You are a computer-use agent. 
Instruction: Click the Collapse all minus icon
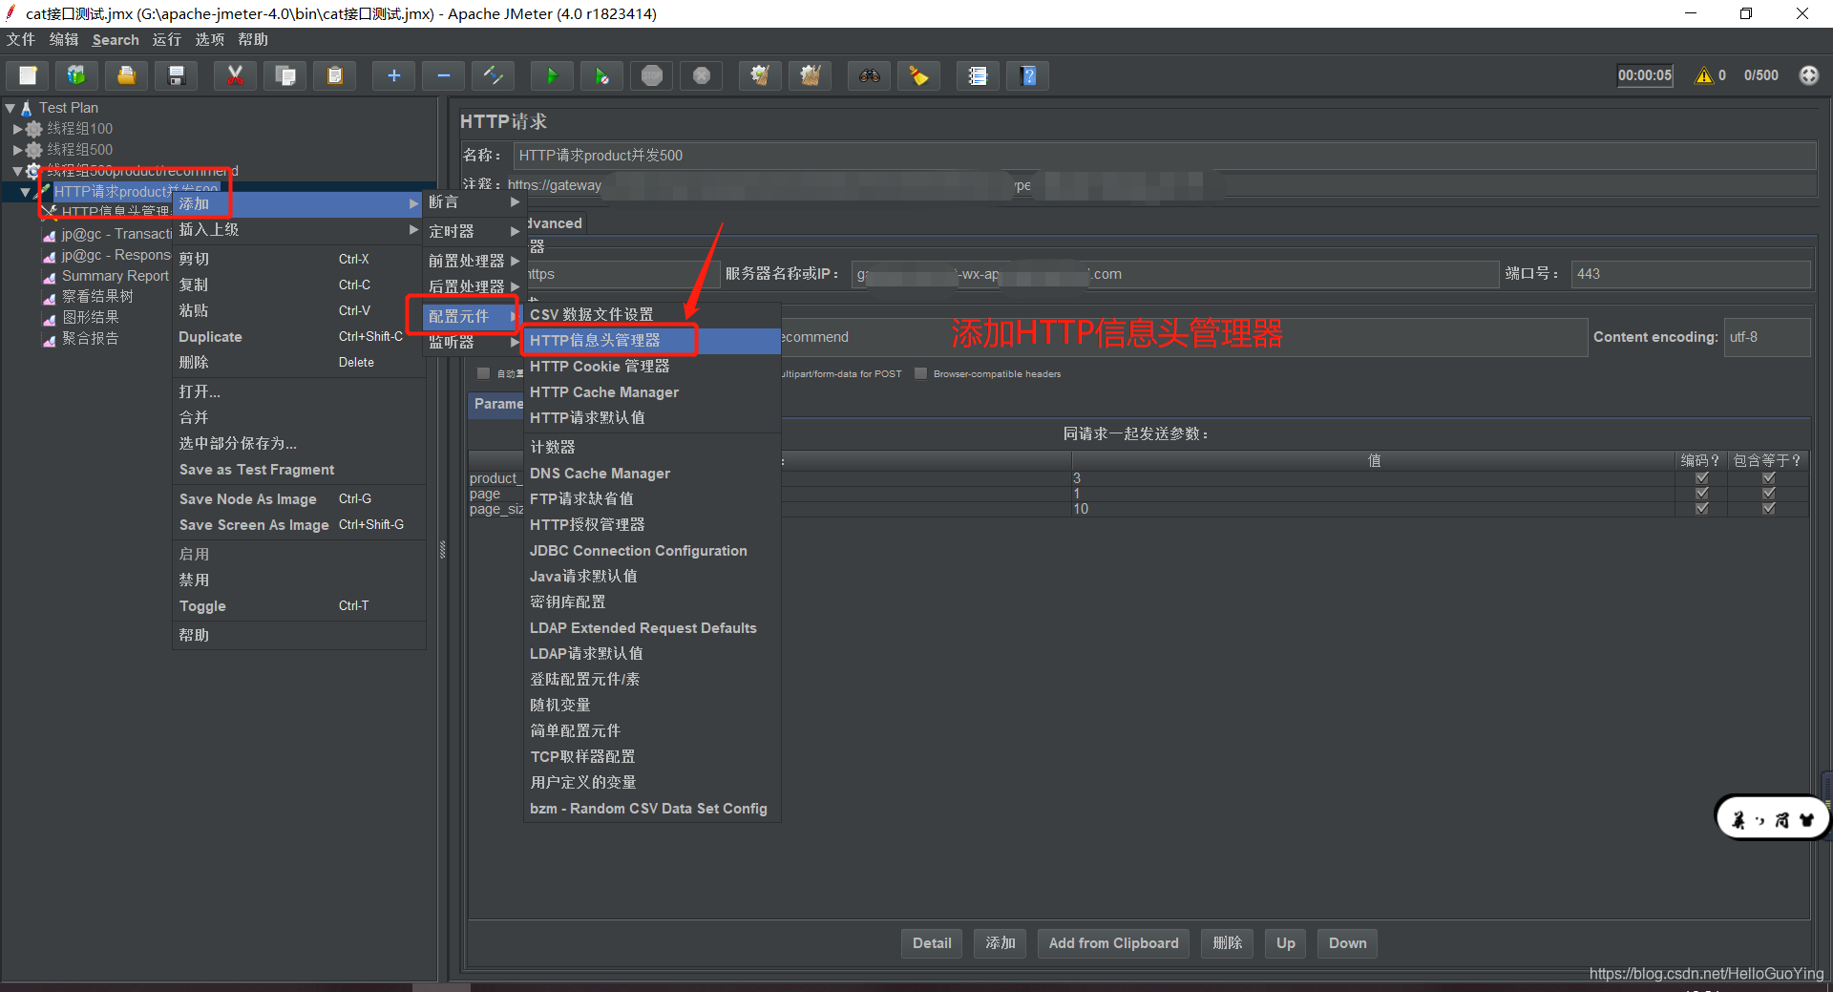443,75
